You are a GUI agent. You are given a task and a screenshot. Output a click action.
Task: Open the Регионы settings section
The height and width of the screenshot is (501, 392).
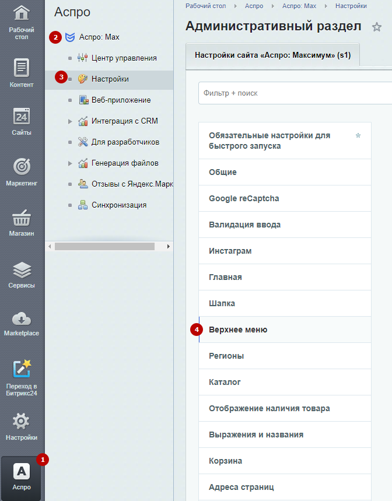[x=285, y=356]
